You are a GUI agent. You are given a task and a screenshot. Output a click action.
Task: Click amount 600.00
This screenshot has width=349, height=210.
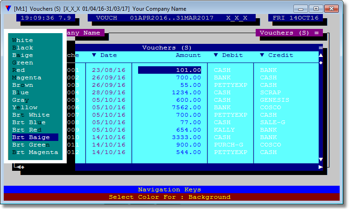188,100
